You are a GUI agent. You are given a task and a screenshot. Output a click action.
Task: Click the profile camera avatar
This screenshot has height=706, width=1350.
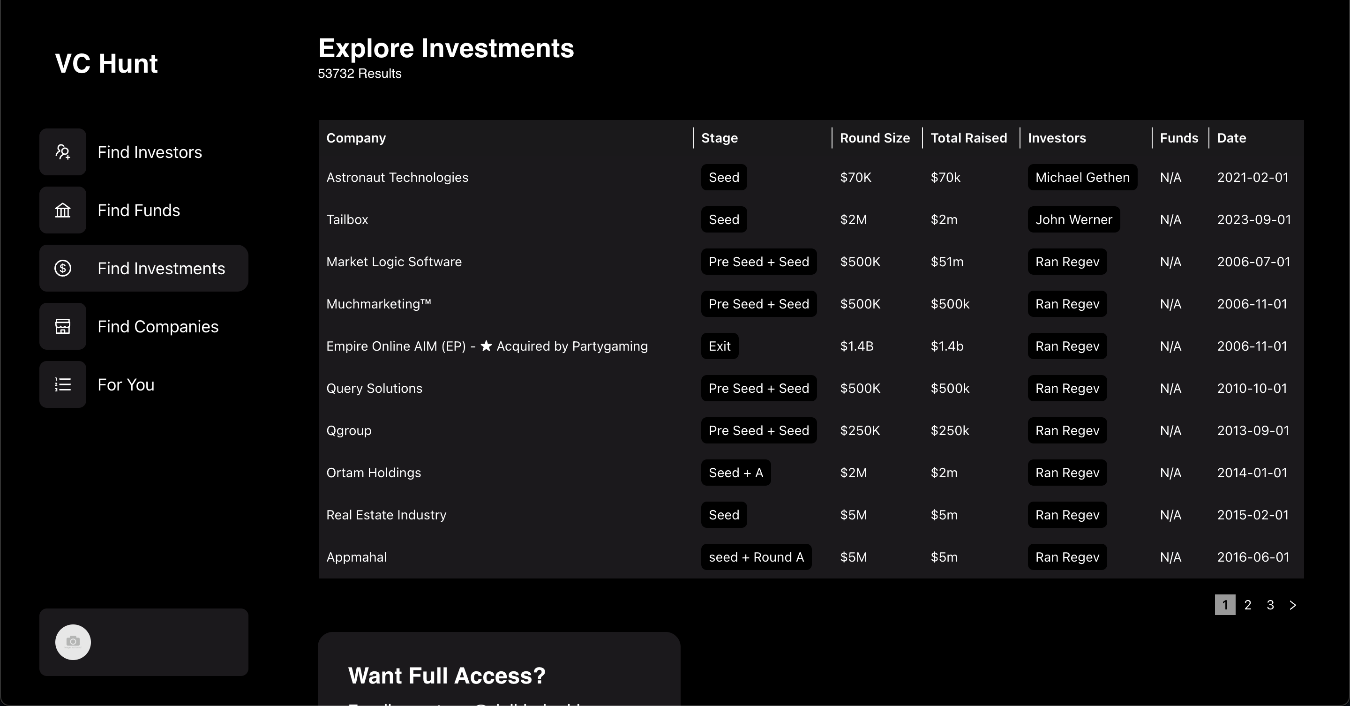pyautogui.click(x=73, y=642)
